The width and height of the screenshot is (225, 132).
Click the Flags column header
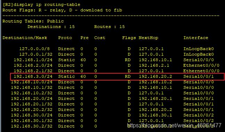(x=129, y=38)
